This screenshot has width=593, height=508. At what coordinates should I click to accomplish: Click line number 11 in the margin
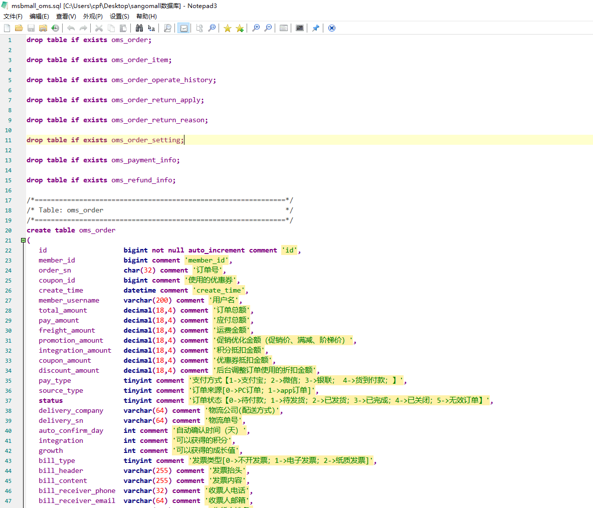pos(9,140)
